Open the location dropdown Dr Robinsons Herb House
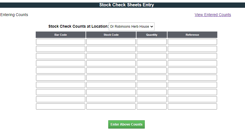The width and height of the screenshot is (245, 133). (131, 27)
